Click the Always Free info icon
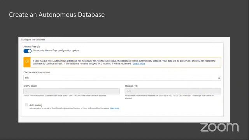Screen dimensions: 249x140 (x=38, y=47)
